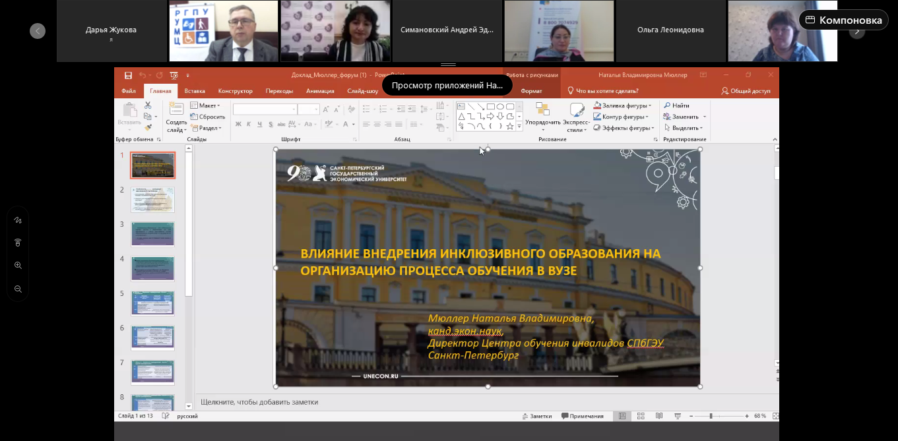Adjust the zoom slider in status bar

pos(711,416)
